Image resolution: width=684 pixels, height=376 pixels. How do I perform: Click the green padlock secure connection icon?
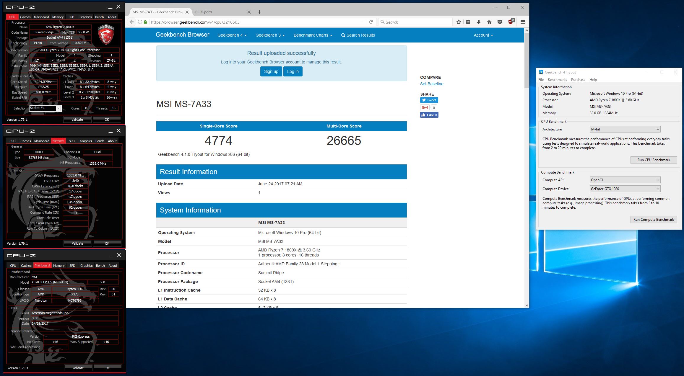point(145,22)
